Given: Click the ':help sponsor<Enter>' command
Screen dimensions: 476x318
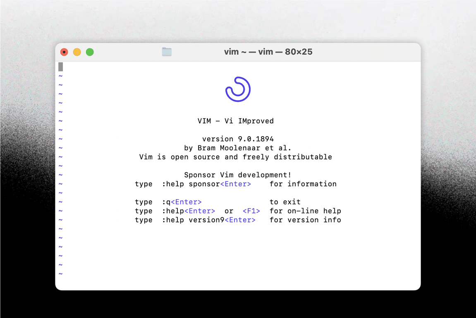Looking at the screenshot, I should point(206,184).
